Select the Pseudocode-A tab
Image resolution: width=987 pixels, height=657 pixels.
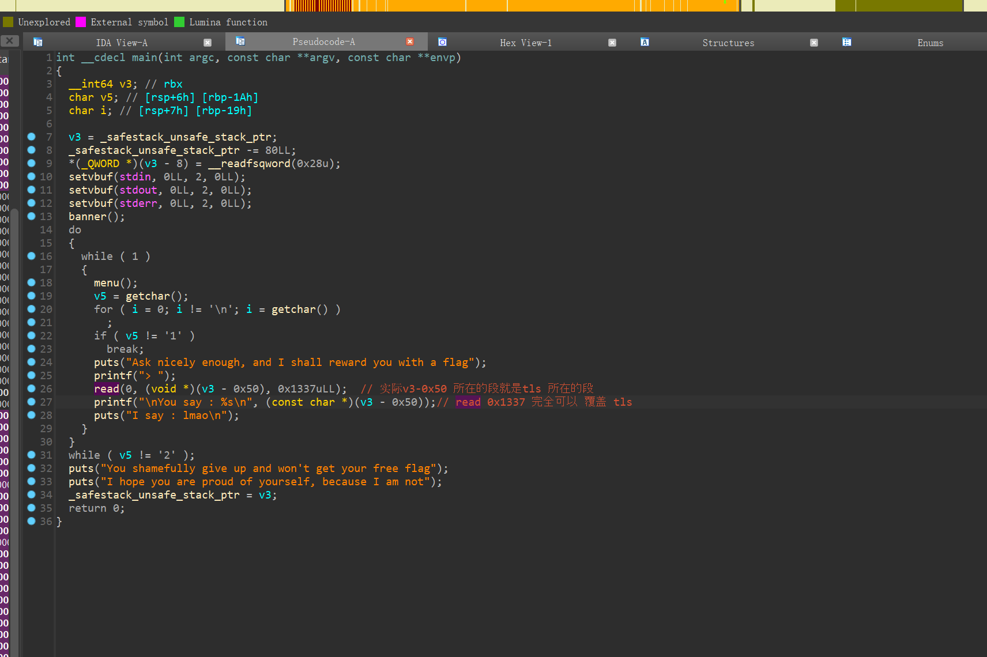[323, 42]
